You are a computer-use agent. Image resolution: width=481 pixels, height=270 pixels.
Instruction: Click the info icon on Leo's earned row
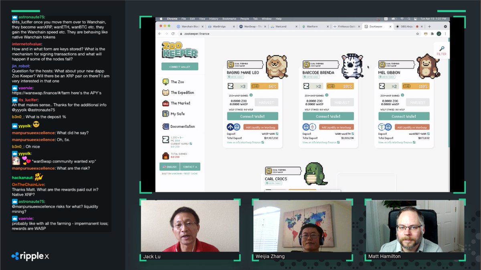[x=251, y=95]
